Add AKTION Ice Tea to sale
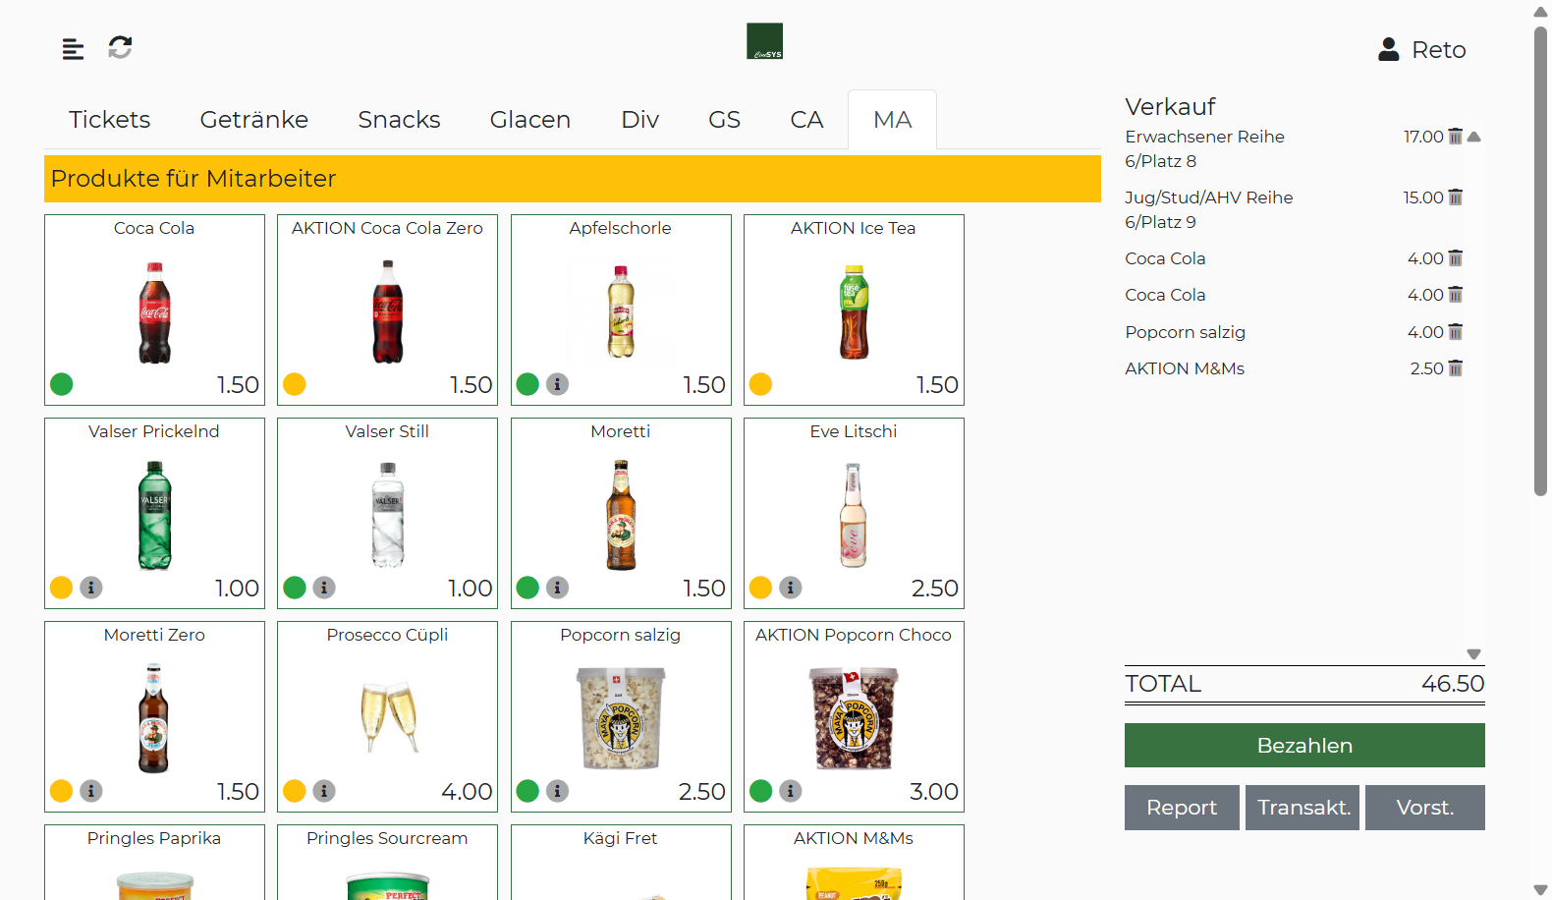 pos(855,312)
